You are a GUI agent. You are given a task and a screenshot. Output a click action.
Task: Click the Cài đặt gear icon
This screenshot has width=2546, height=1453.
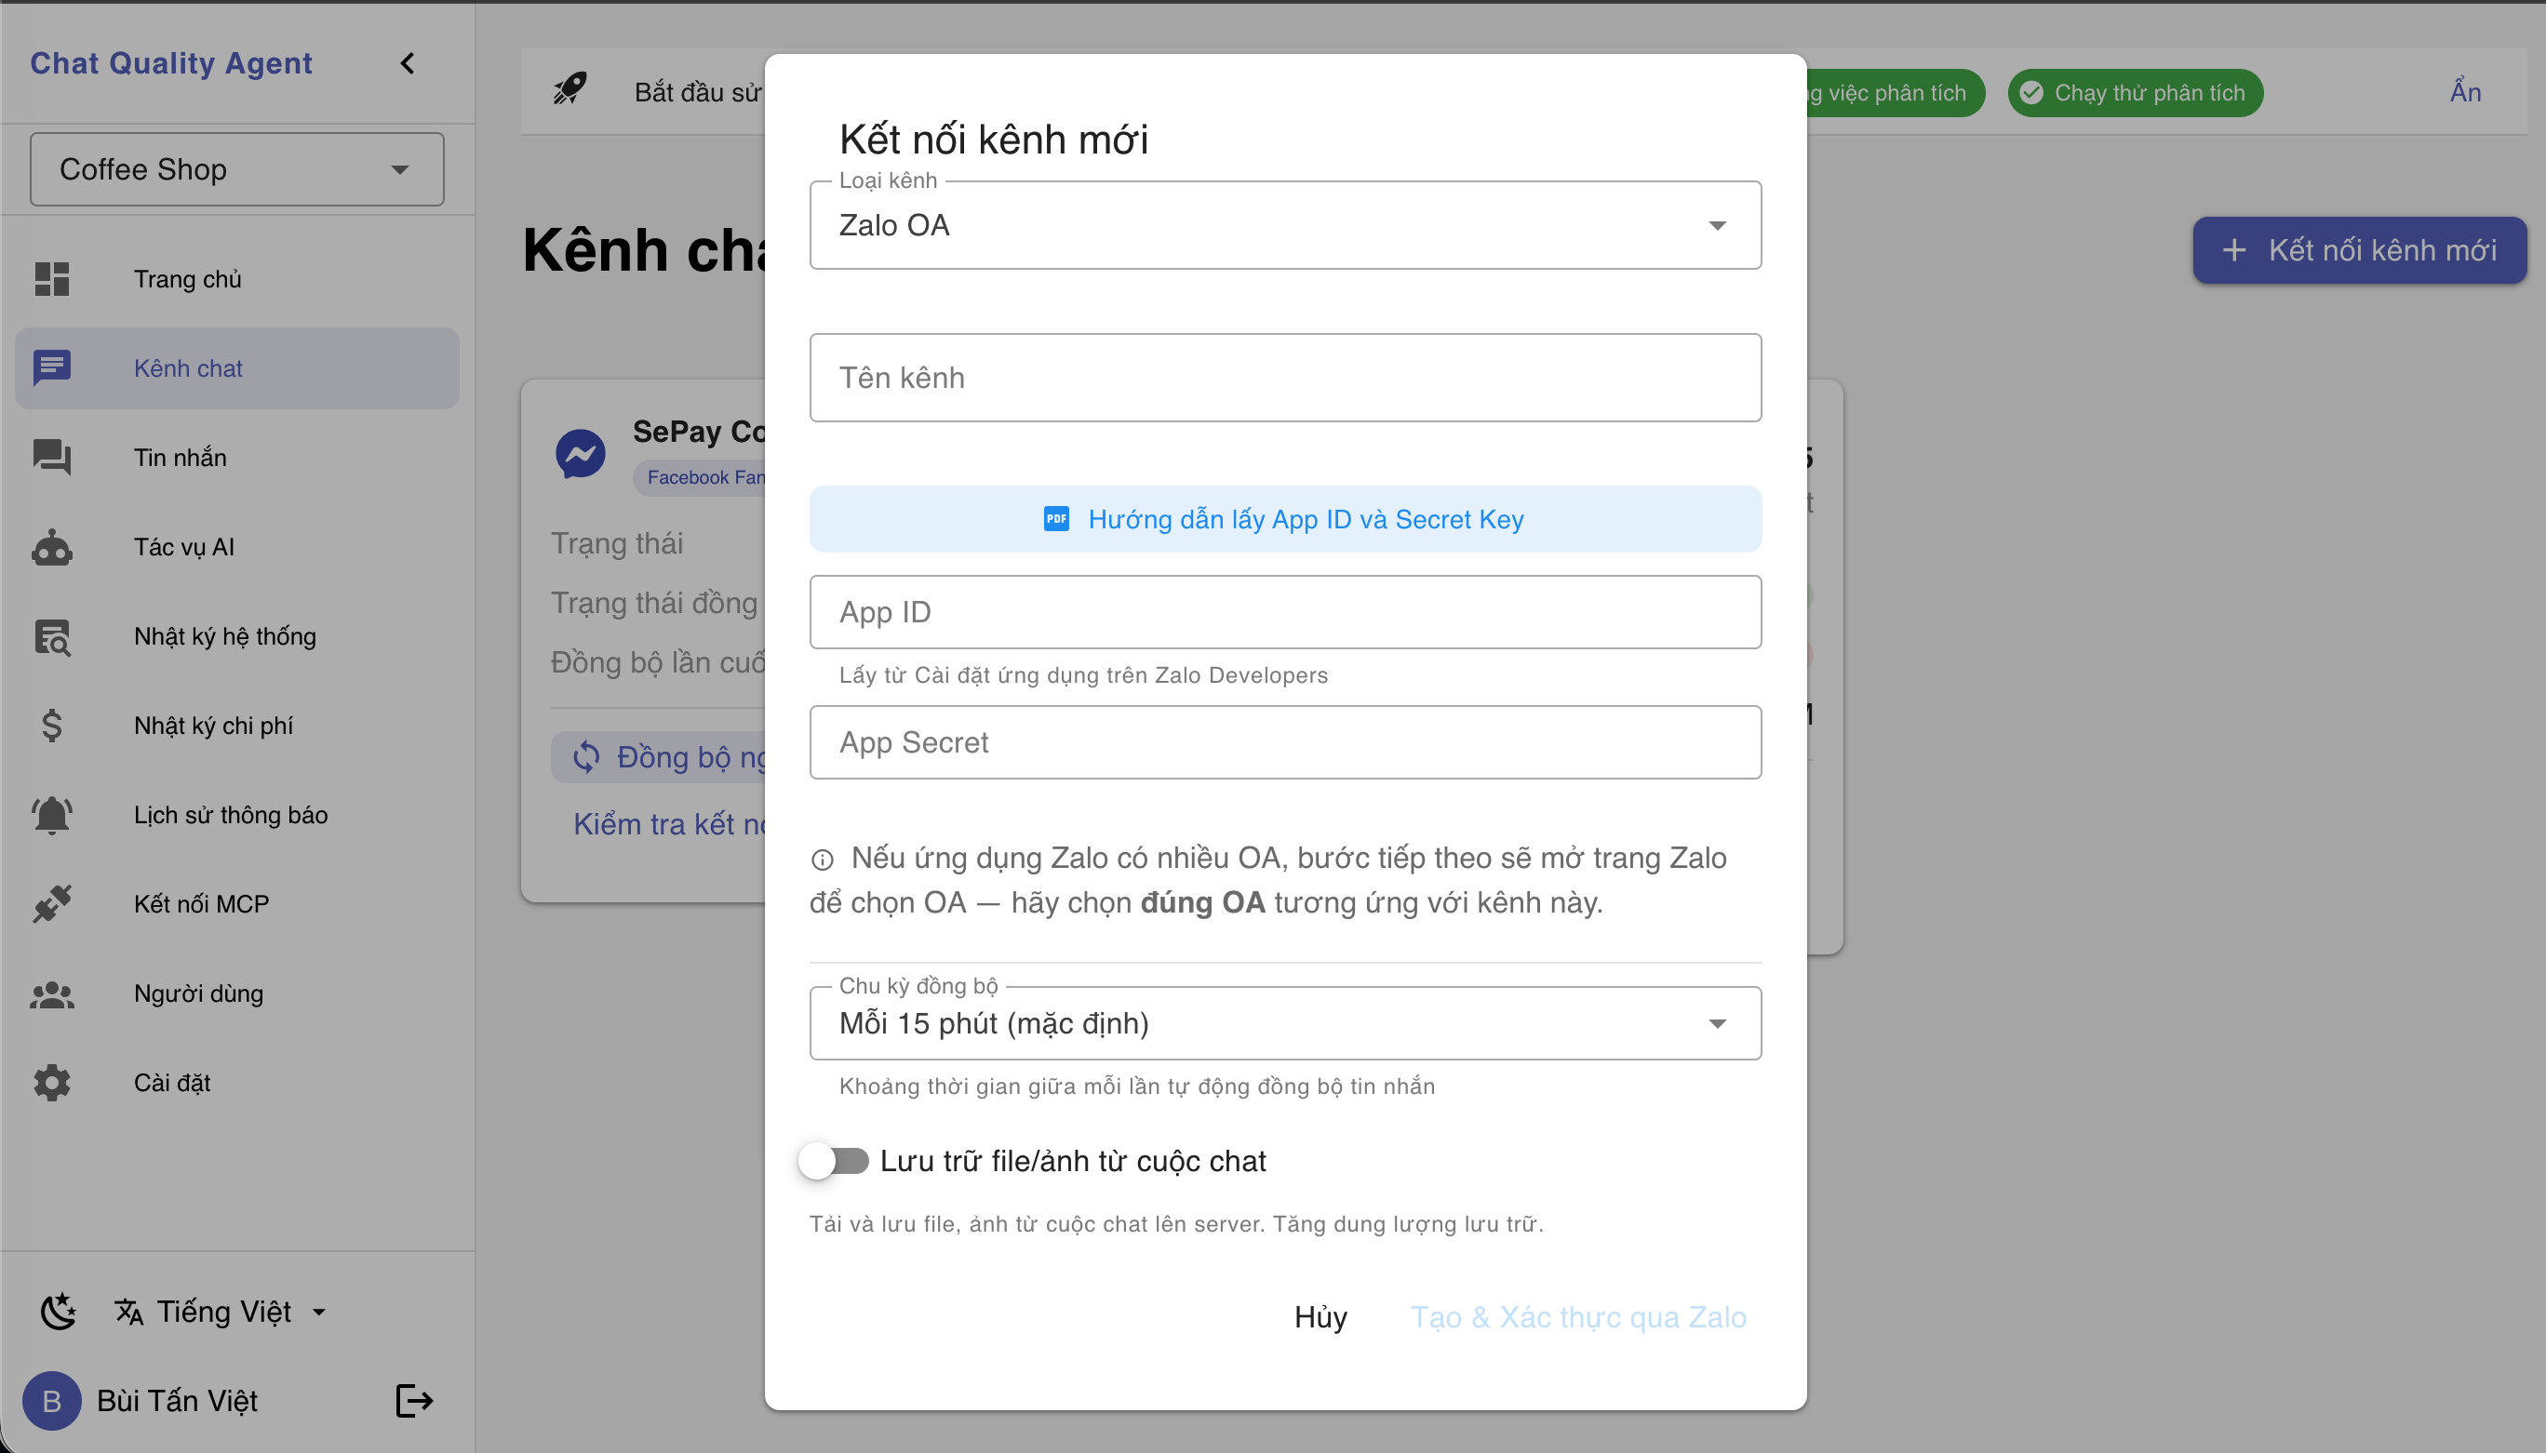pyautogui.click(x=51, y=1082)
